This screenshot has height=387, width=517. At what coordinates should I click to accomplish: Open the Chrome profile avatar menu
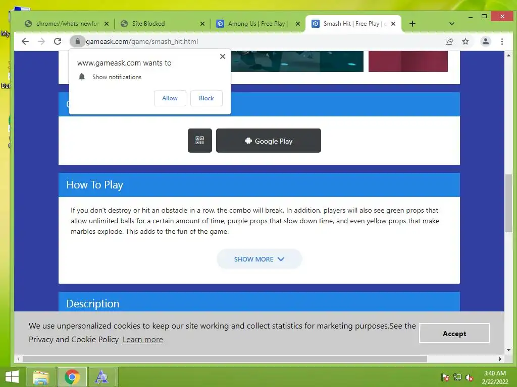click(x=485, y=41)
